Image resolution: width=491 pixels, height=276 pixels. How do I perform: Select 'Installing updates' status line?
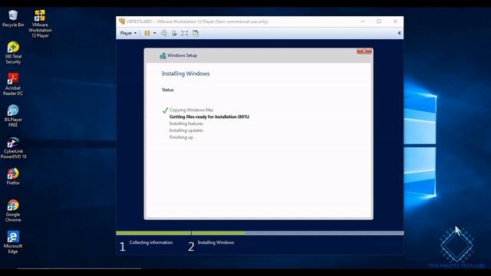point(186,130)
